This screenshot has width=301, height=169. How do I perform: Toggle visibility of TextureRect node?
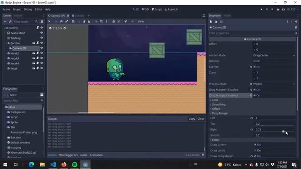[x=42, y=33]
